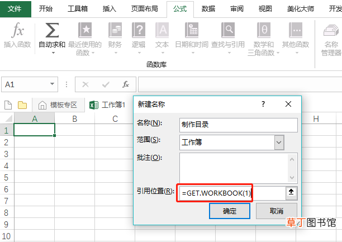The image size is (342, 242).
Task: Select column H header
Action: [x=316, y=118]
